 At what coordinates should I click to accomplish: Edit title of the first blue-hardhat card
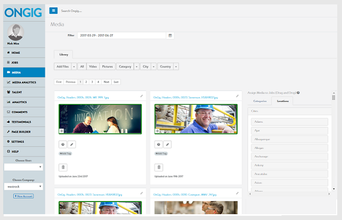coord(238,96)
